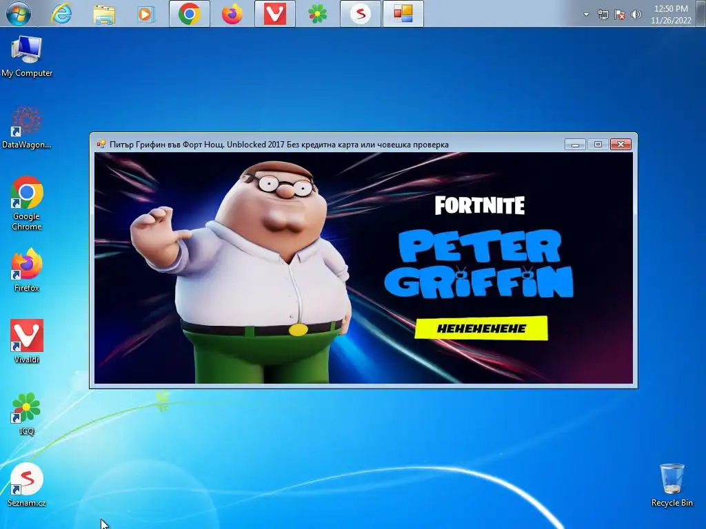Switch to Vivaldi in taskbar
The image size is (706, 529).
tap(274, 14)
